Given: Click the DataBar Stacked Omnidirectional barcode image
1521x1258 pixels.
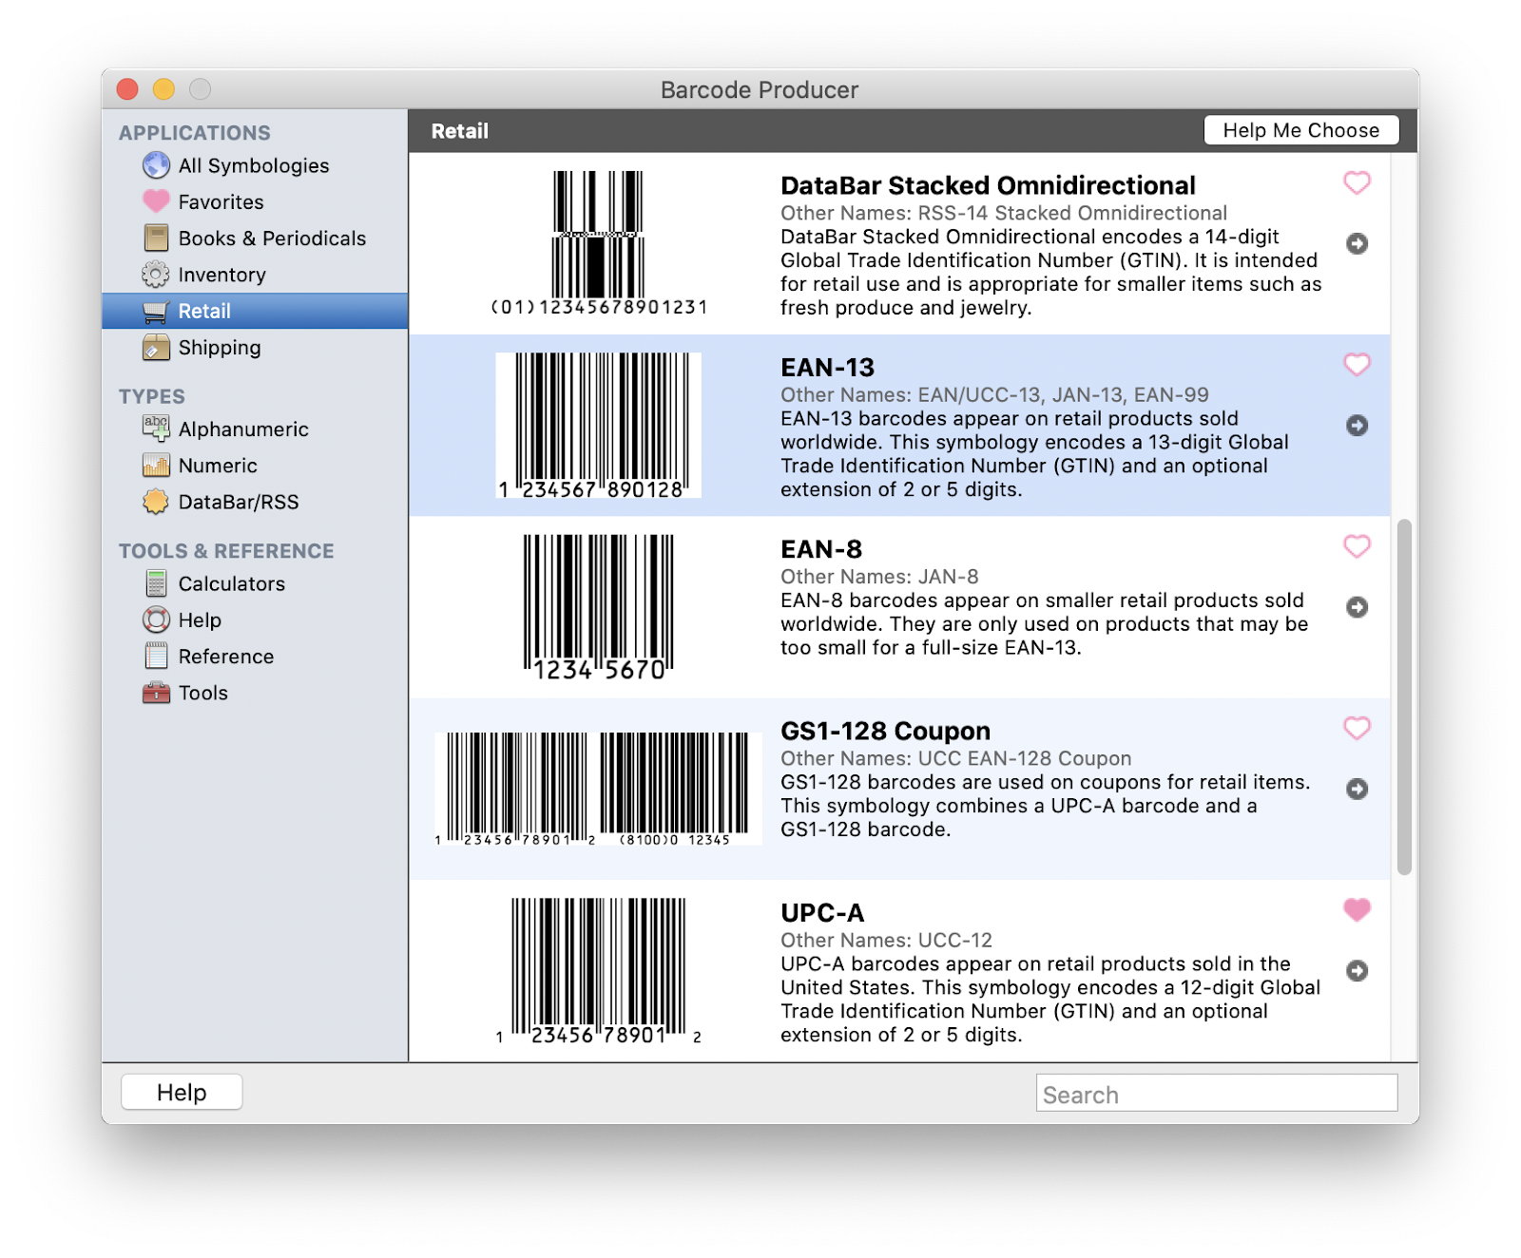Looking at the screenshot, I should tap(599, 242).
